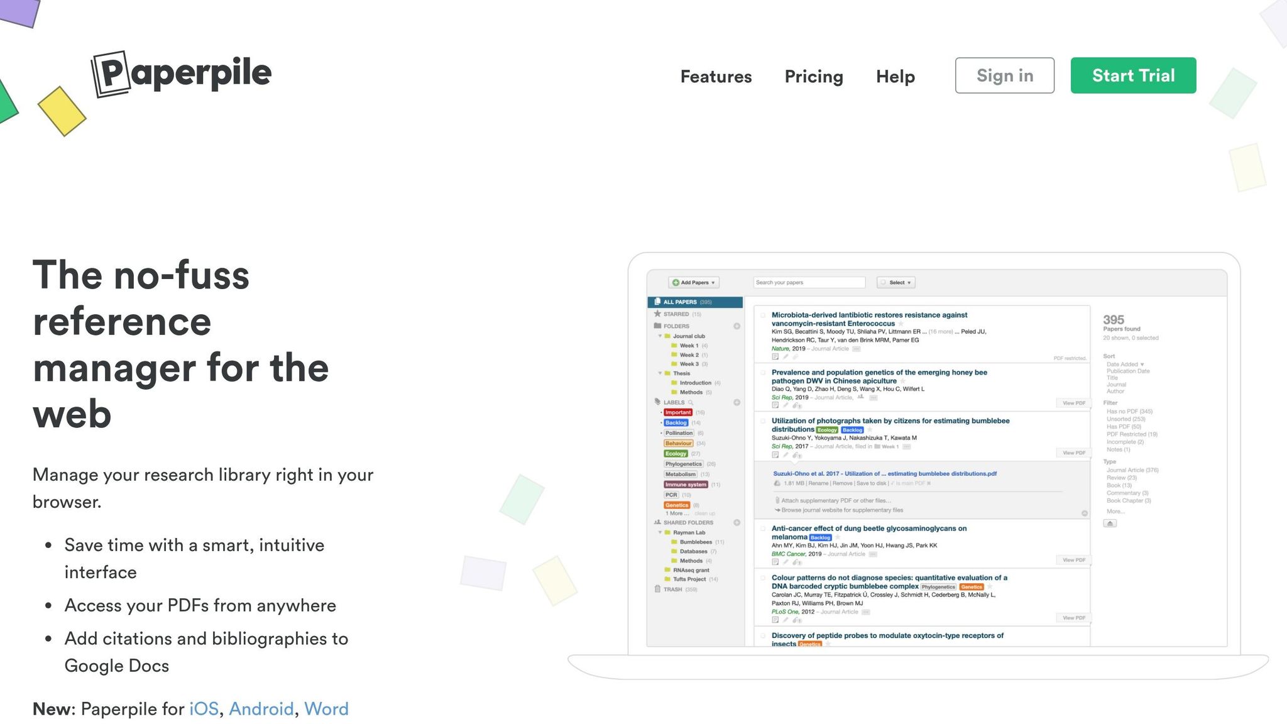Collapse the Thesis folder arrow

(660, 373)
